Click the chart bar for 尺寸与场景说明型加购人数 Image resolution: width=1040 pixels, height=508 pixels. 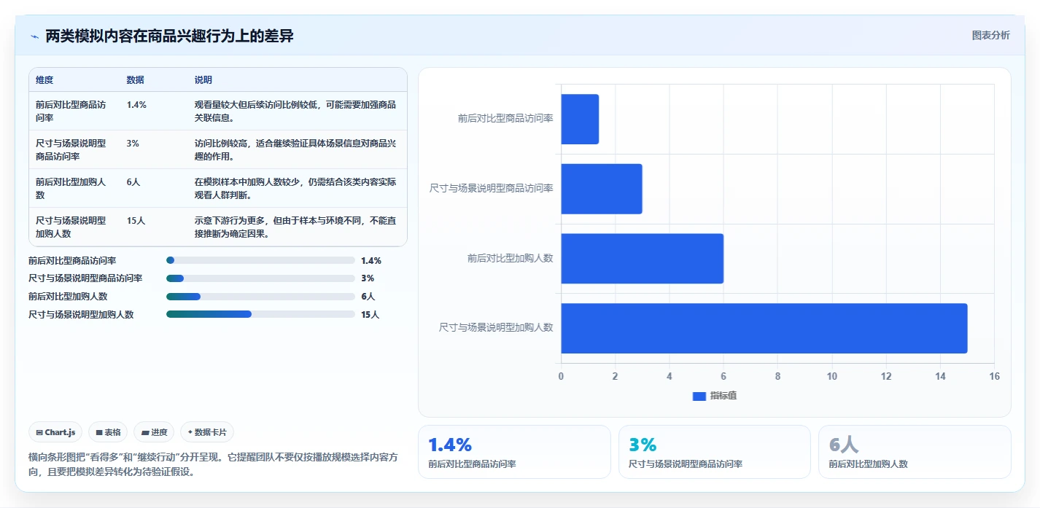(x=764, y=328)
